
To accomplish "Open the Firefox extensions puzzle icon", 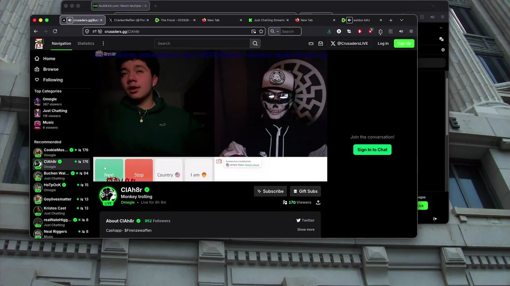I will pyautogui.click(x=381, y=31).
